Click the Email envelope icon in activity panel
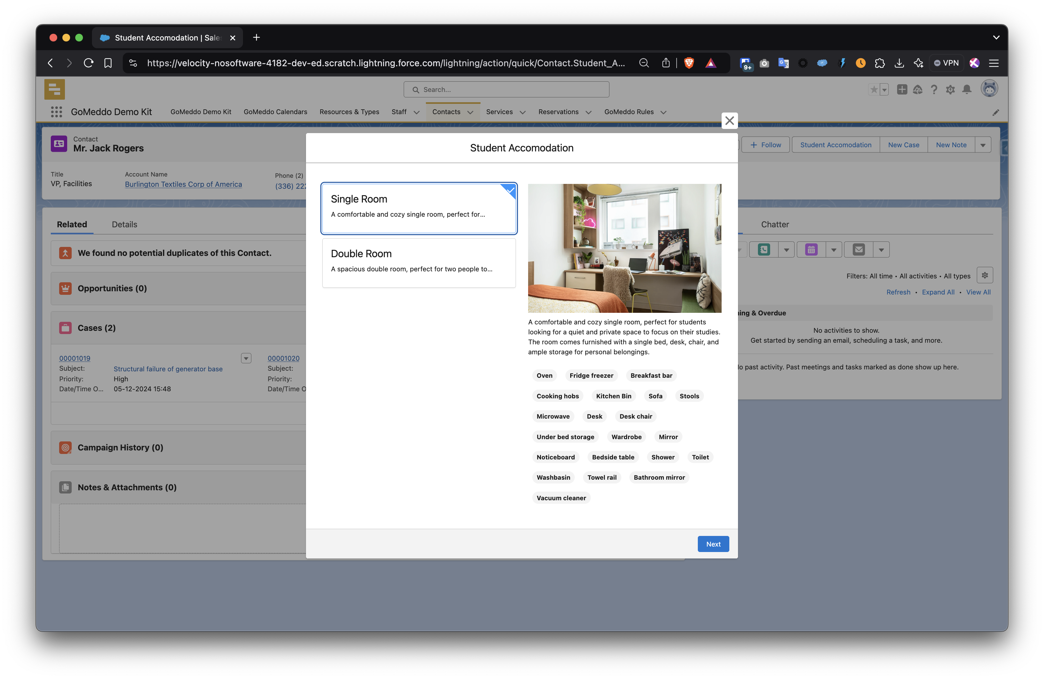The height and width of the screenshot is (679, 1044). click(x=859, y=249)
